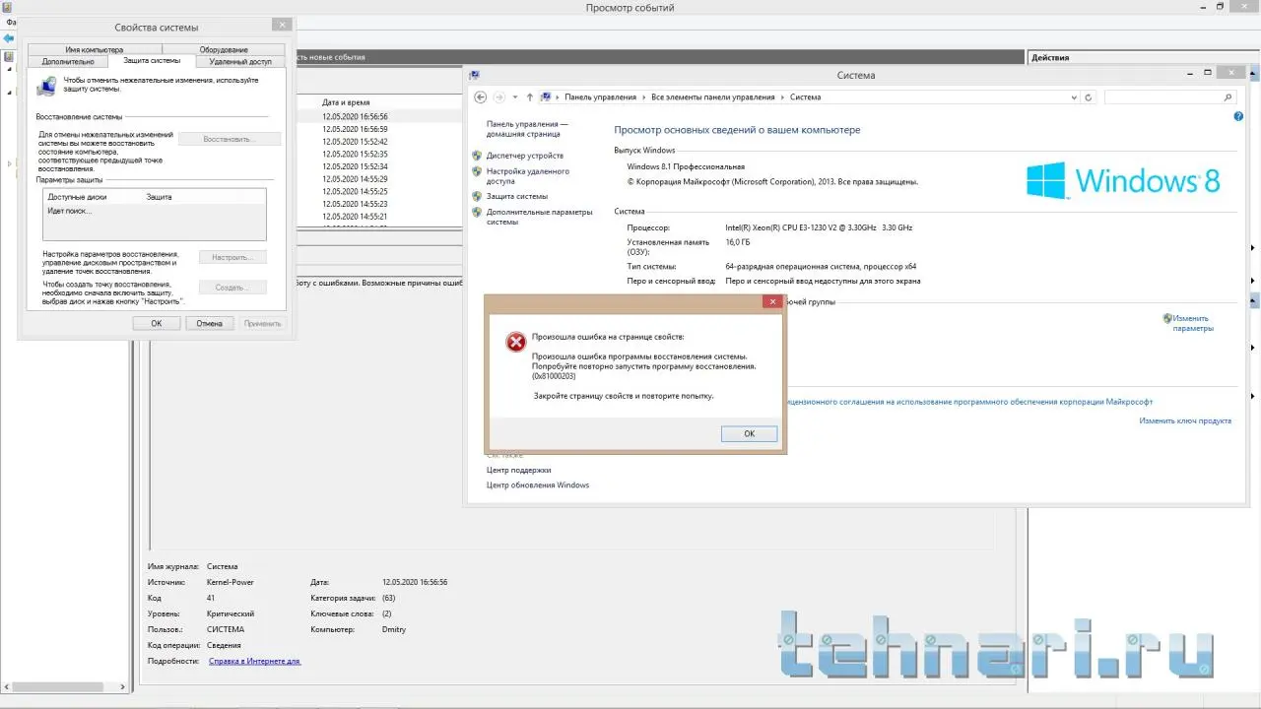
Task: Click the up-one-level arrow in Система window
Action: pos(529,97)
